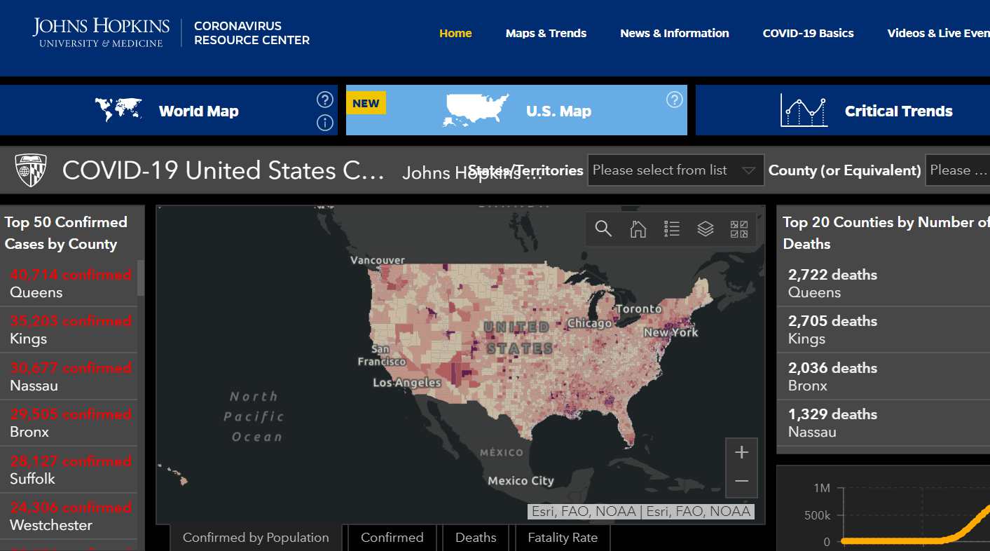Open the County (or Equivalent) dropdown

[958, 170]
